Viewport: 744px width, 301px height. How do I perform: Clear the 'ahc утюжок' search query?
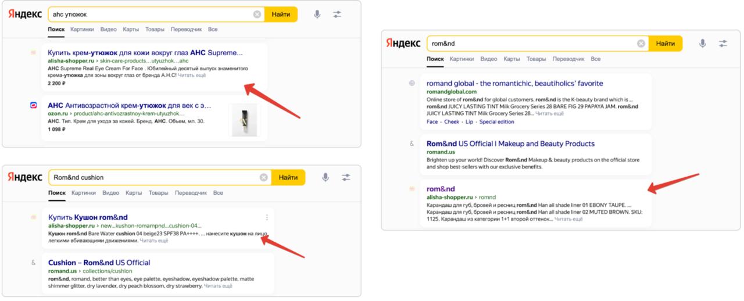[257, 14]
